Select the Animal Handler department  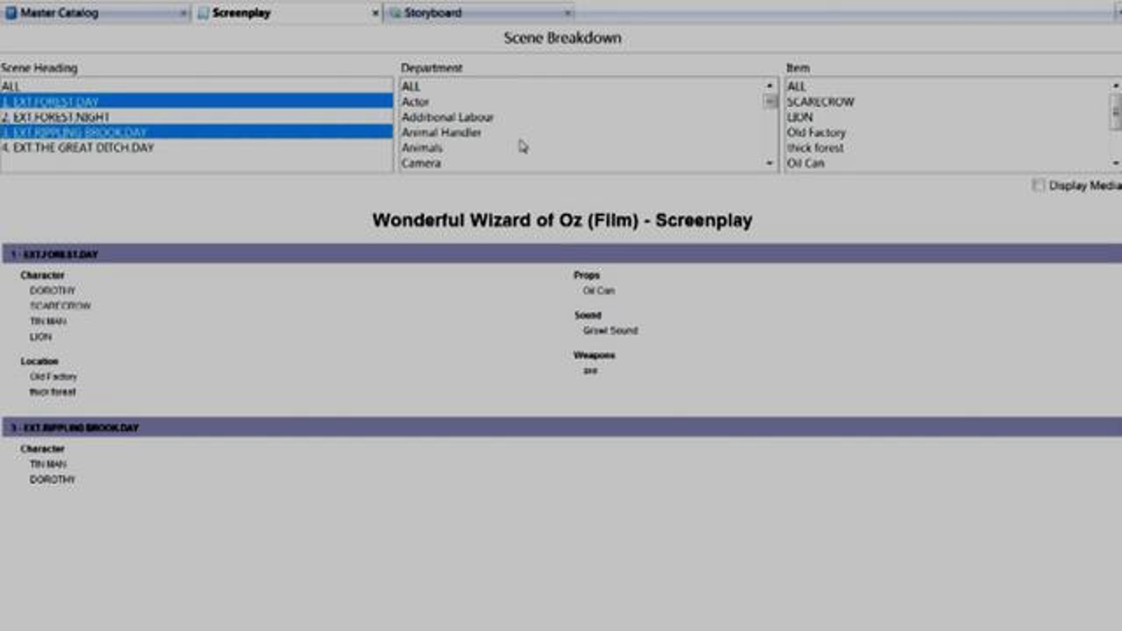coord(582,133)
